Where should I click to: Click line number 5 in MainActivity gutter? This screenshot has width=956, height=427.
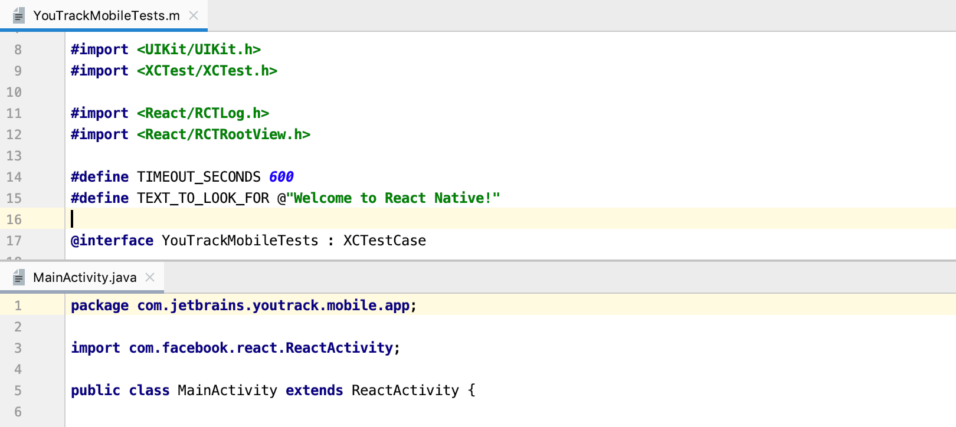point(18,390)
